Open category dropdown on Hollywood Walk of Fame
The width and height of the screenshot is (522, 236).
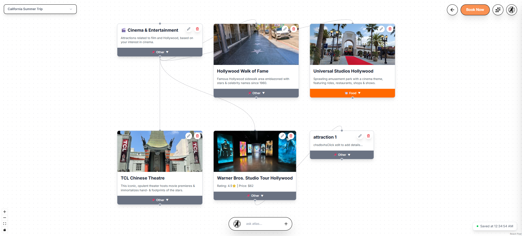(256, 93)
